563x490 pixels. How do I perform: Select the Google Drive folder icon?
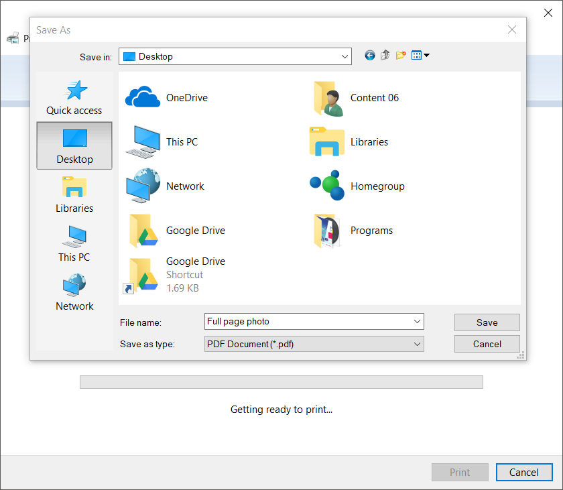pos(143,231)
